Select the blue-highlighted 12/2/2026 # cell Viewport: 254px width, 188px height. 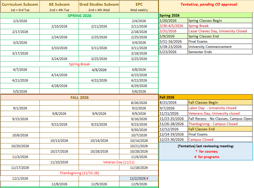[x=139, y=179]
